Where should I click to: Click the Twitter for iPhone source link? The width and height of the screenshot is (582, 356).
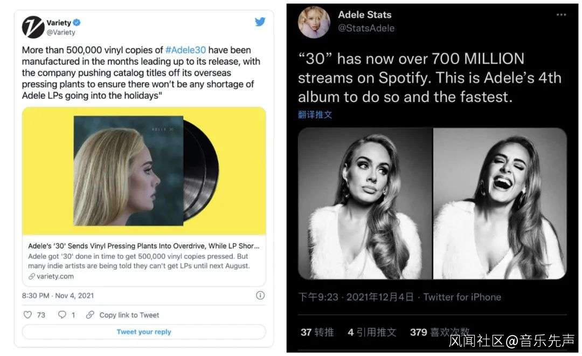(462, 297)
